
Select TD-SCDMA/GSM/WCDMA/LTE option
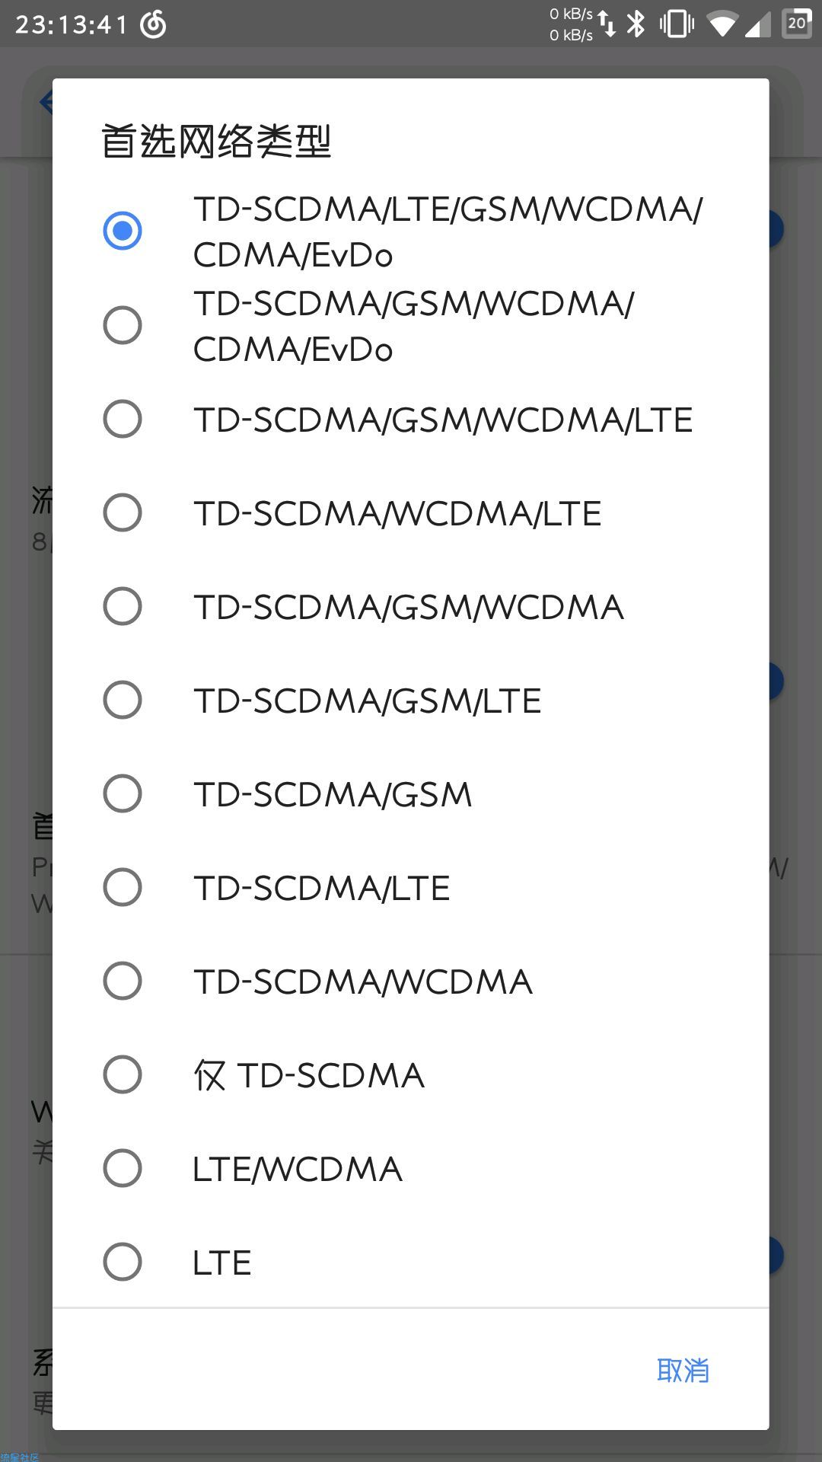[411, 419]
